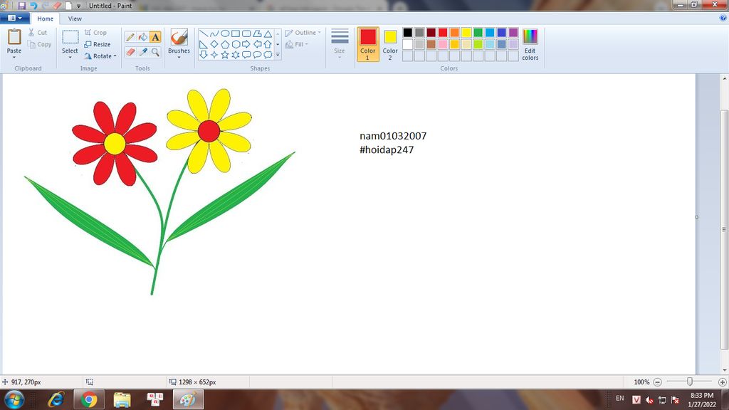The height and width of the screenshot is (410, 729).
Task: Activate Color 1 selector
Action: coord(368,44)
